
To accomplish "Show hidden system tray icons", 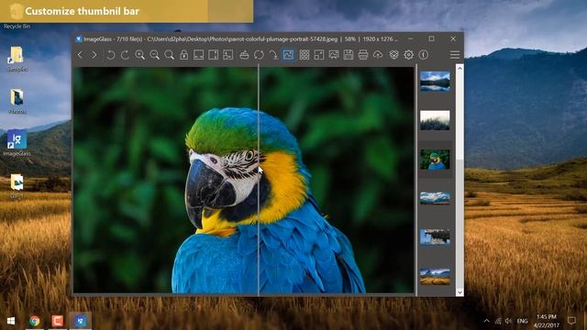I will tap(486, 321).
